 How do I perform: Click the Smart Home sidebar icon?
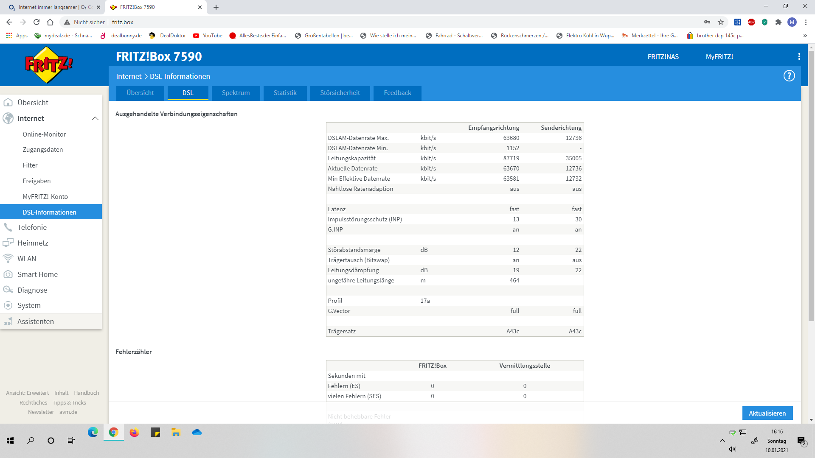8,274
